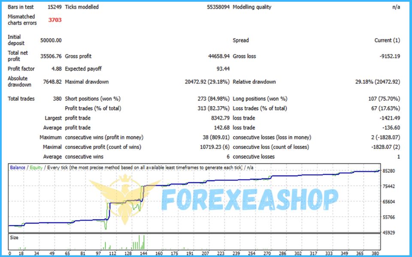Select the 85280 axis label on chart
The height and width of the screenshot is (257, 412).
(x=389, y=171)
